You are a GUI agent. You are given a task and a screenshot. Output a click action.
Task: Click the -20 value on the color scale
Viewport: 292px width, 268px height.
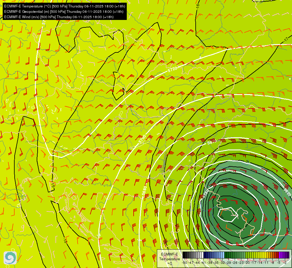(247, 263)
